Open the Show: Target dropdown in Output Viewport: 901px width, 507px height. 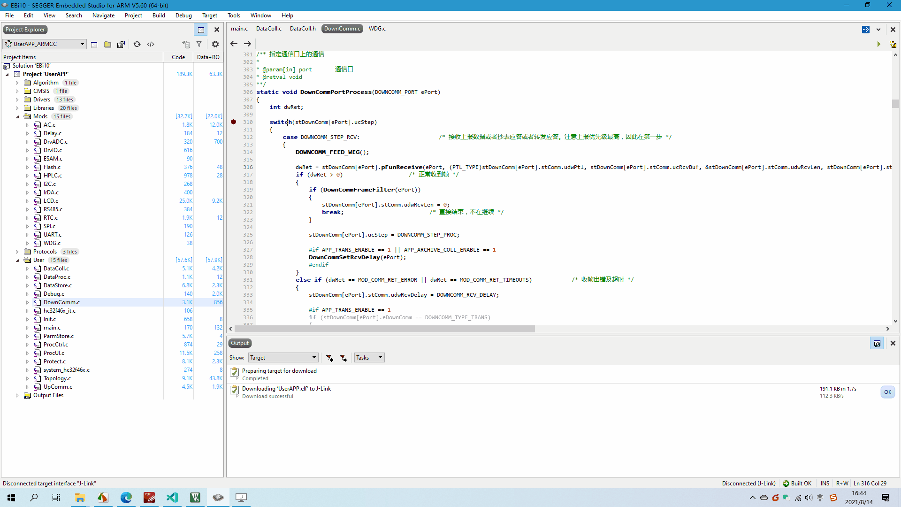[283, 358]
